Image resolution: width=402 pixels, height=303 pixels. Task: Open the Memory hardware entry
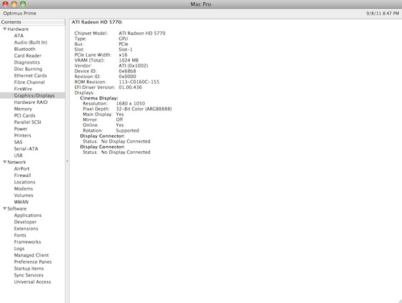(23, 109)
